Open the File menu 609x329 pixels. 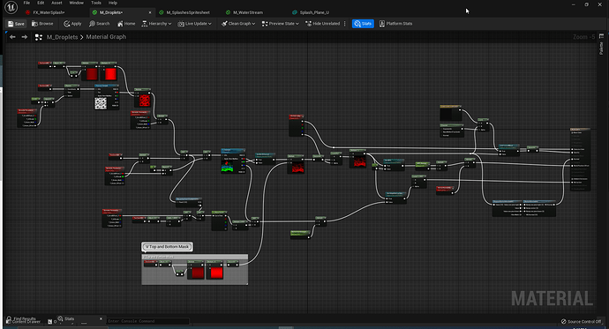coord(26,3)
